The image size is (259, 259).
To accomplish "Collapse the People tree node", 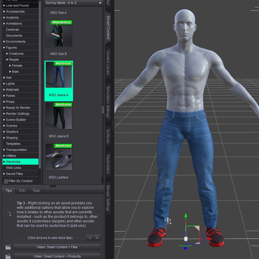I will (7, 59).
